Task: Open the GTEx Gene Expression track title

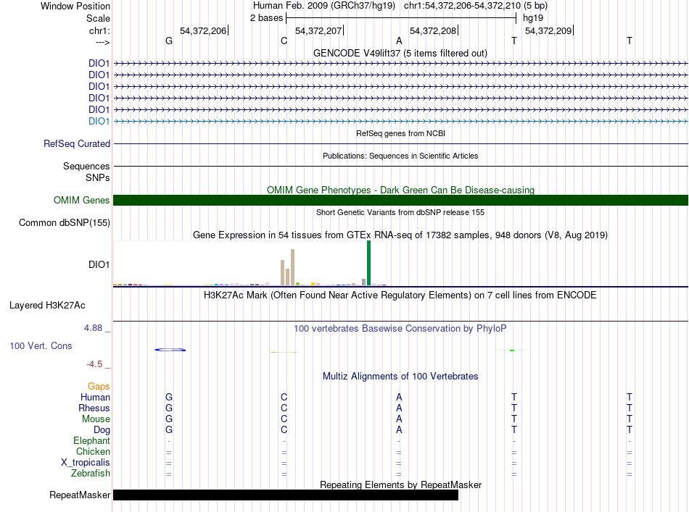Action: (x=400, y=235)
